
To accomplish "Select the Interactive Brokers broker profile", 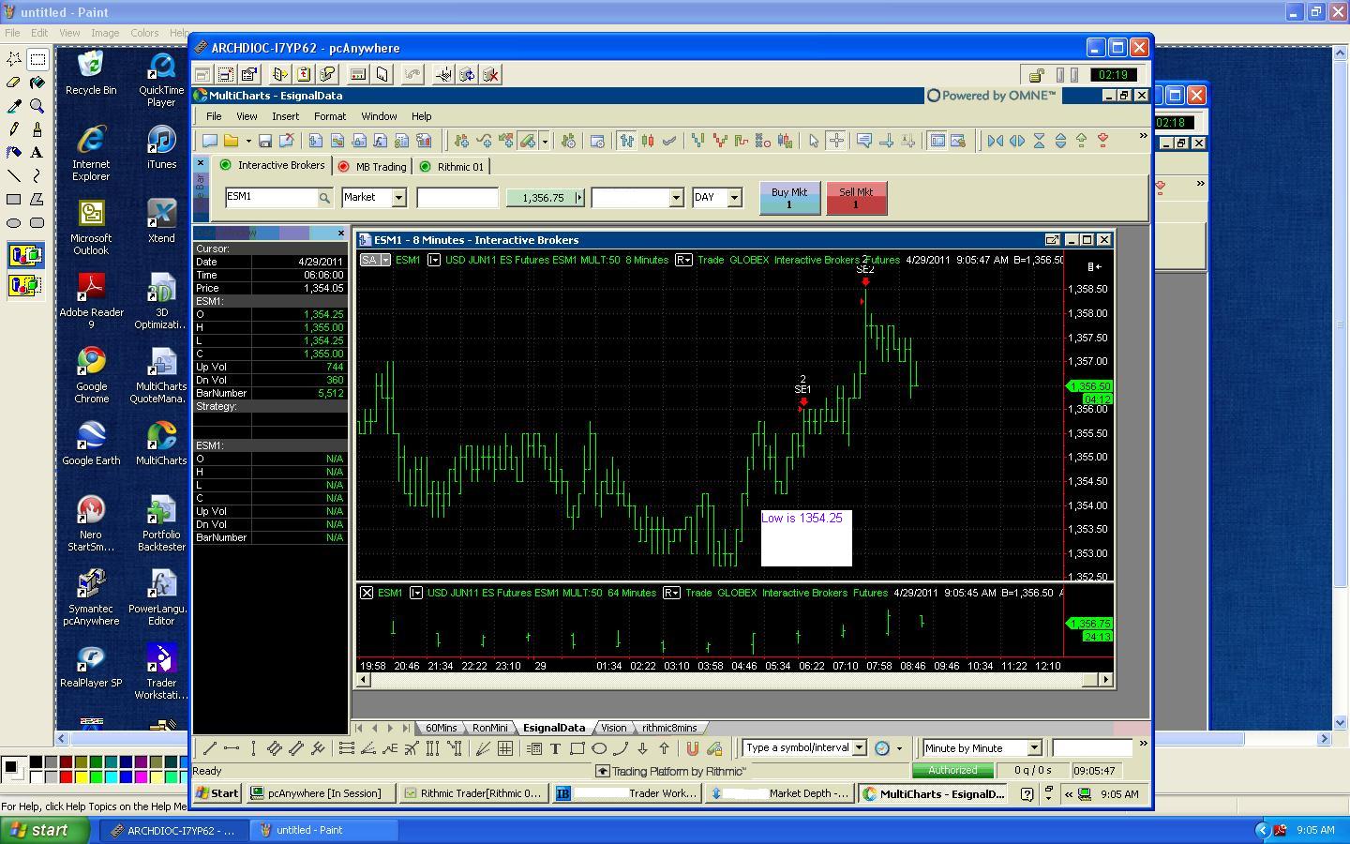I will pos(272,165).
